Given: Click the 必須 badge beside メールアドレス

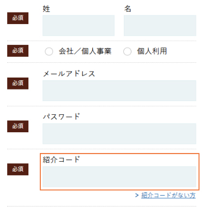Looking at the screenshot, I should 18,83.
